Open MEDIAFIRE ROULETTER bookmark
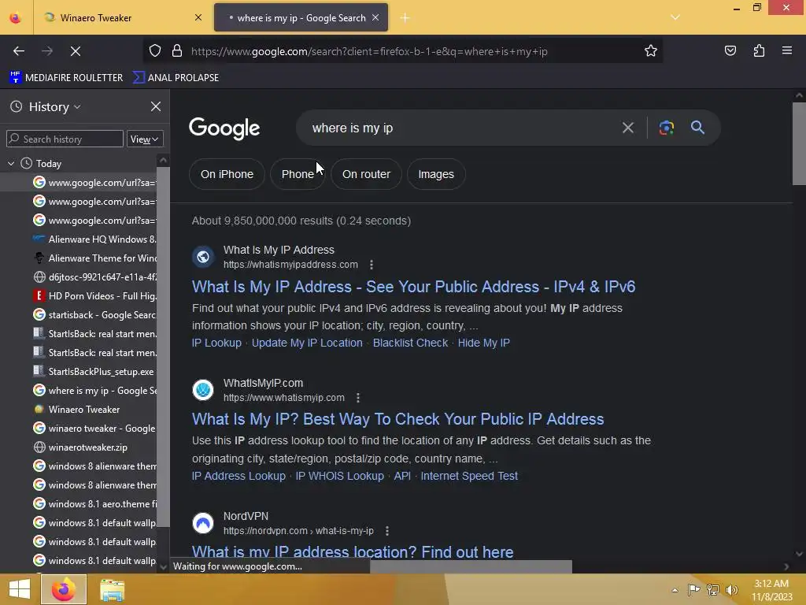The width and height of the screenshot is (806, 605). pos(66,78)
